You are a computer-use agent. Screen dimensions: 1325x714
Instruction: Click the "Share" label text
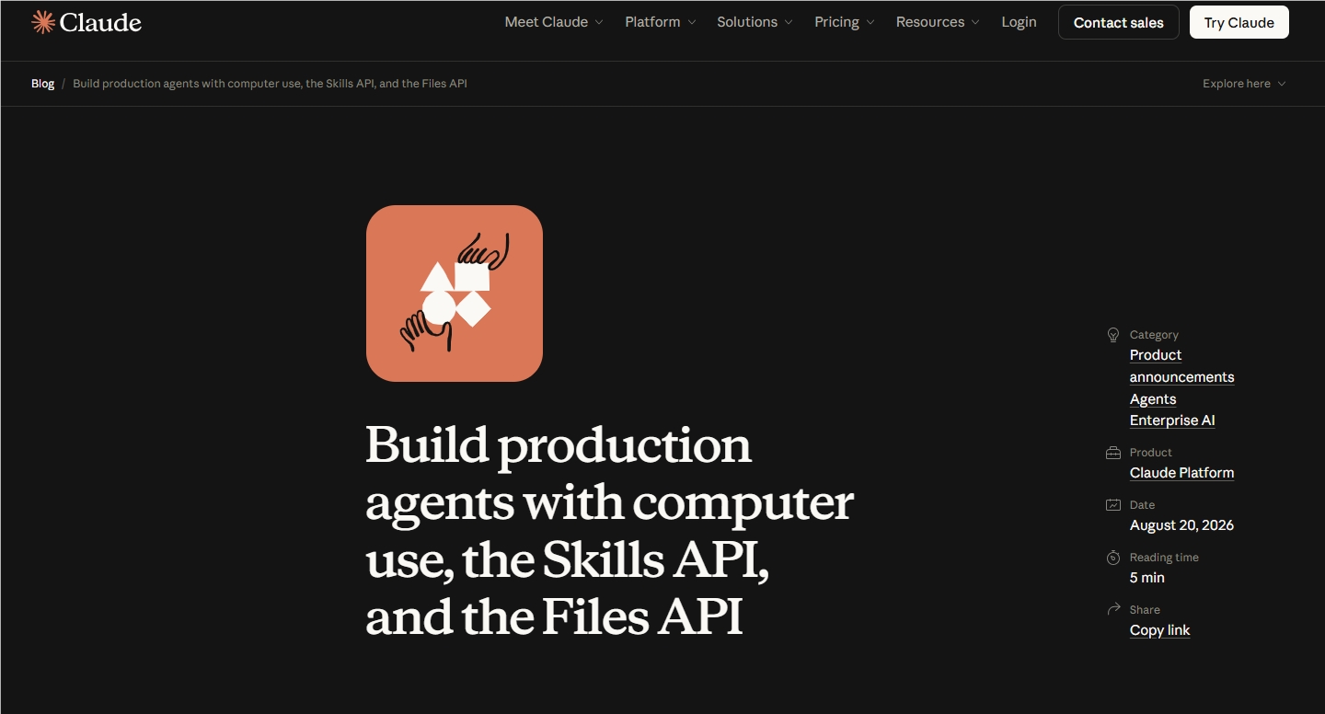[1145, 609]
